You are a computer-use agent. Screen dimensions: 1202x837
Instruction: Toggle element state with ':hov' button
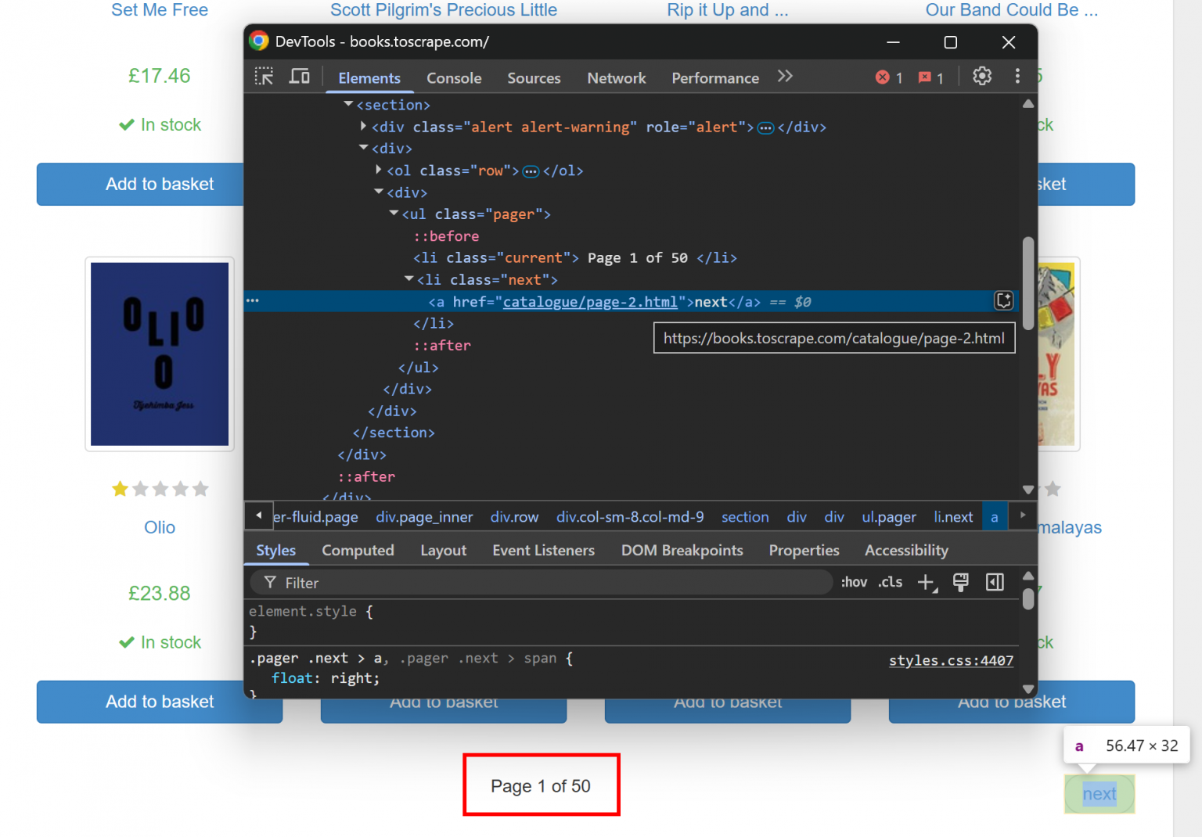click(854, 582)
